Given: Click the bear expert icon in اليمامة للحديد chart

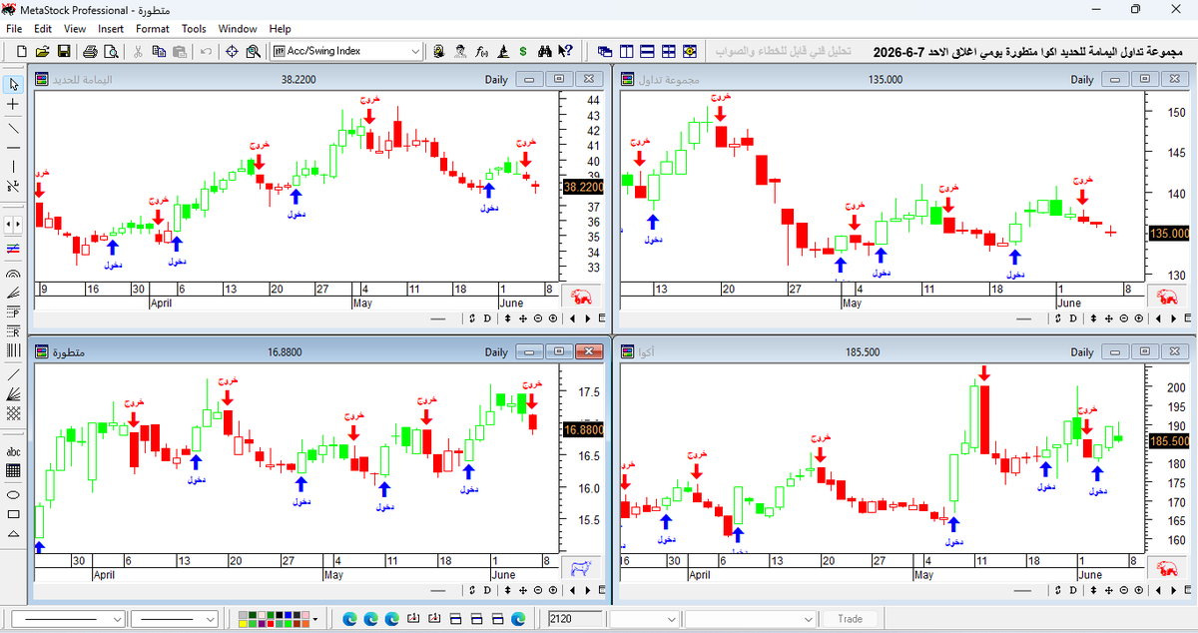Looking at the screenshot, I should tap(580, 296).
